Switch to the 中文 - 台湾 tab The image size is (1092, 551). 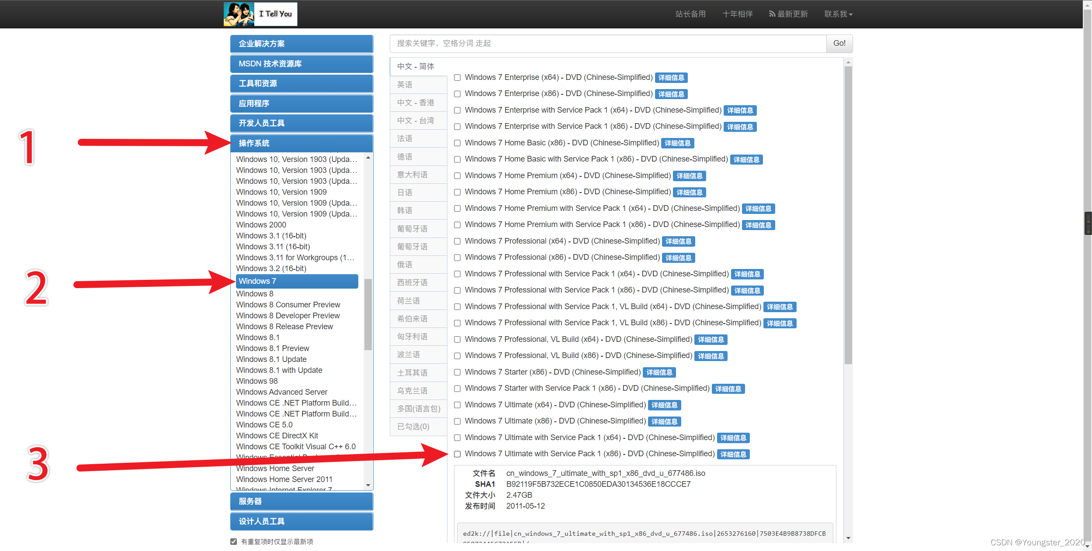(419, 121)
